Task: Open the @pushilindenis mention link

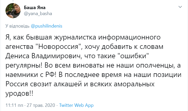Action: tap(47, 26)
